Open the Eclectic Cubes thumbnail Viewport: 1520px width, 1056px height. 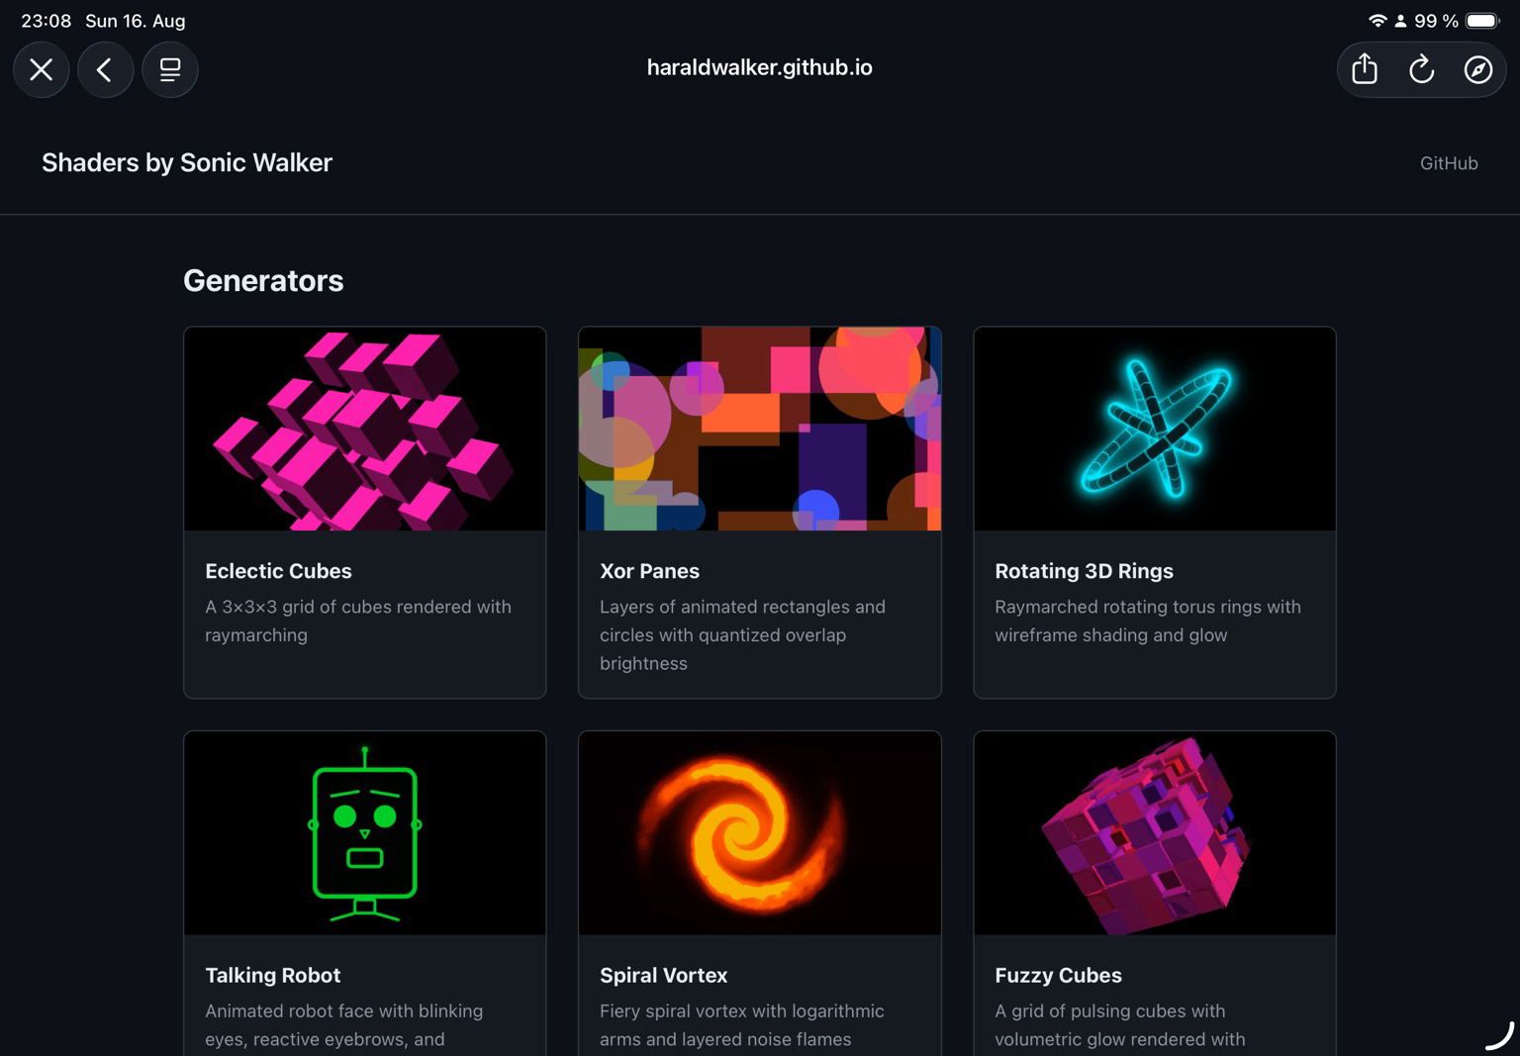click(x=365, y=429)
